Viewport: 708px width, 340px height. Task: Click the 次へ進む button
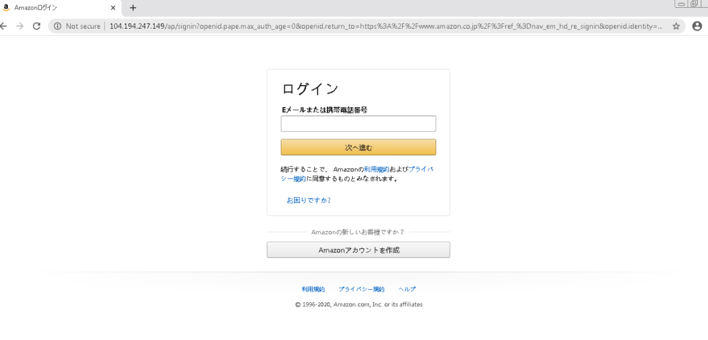coord(358,147)
